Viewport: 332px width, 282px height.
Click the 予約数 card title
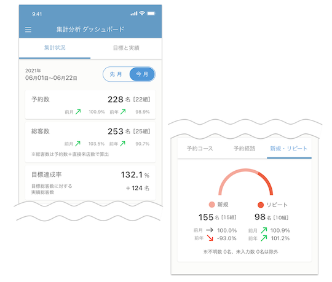[x=41, y=100]
